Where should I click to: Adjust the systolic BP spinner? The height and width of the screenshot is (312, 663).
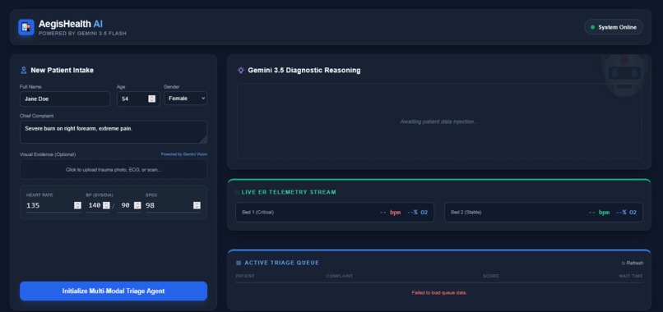(x=106, y=205)
